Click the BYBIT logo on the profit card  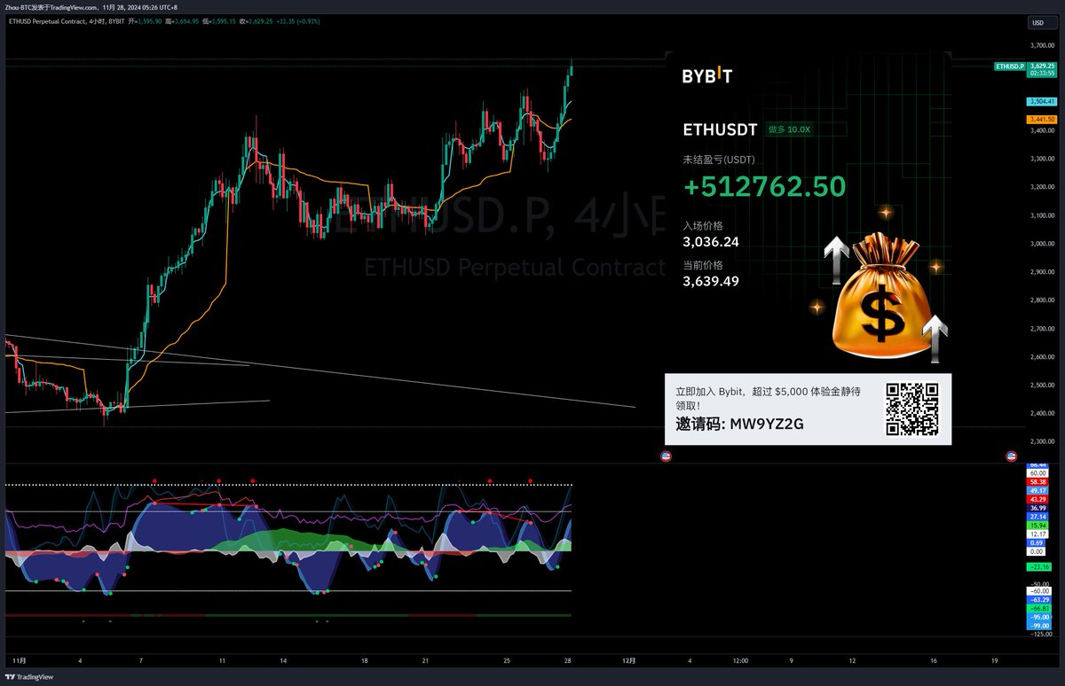pyautogui.click(x=706, y=76)
